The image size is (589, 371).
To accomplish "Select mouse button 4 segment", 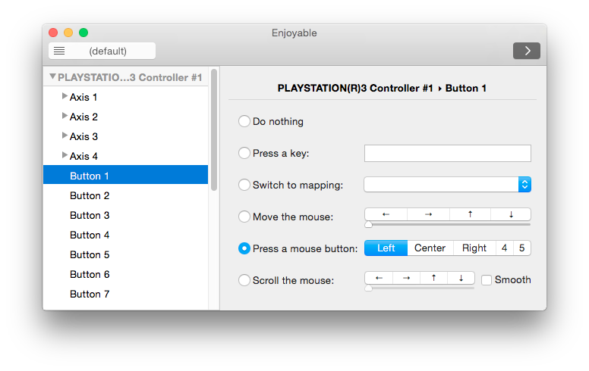I will (x=505, y=248).
